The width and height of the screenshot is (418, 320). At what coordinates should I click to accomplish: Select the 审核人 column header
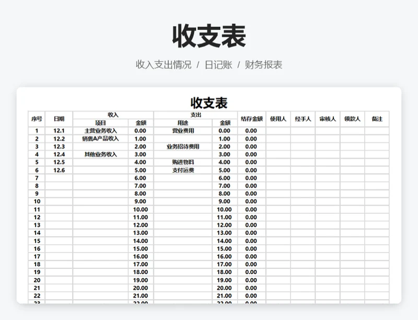coord(327,119)
